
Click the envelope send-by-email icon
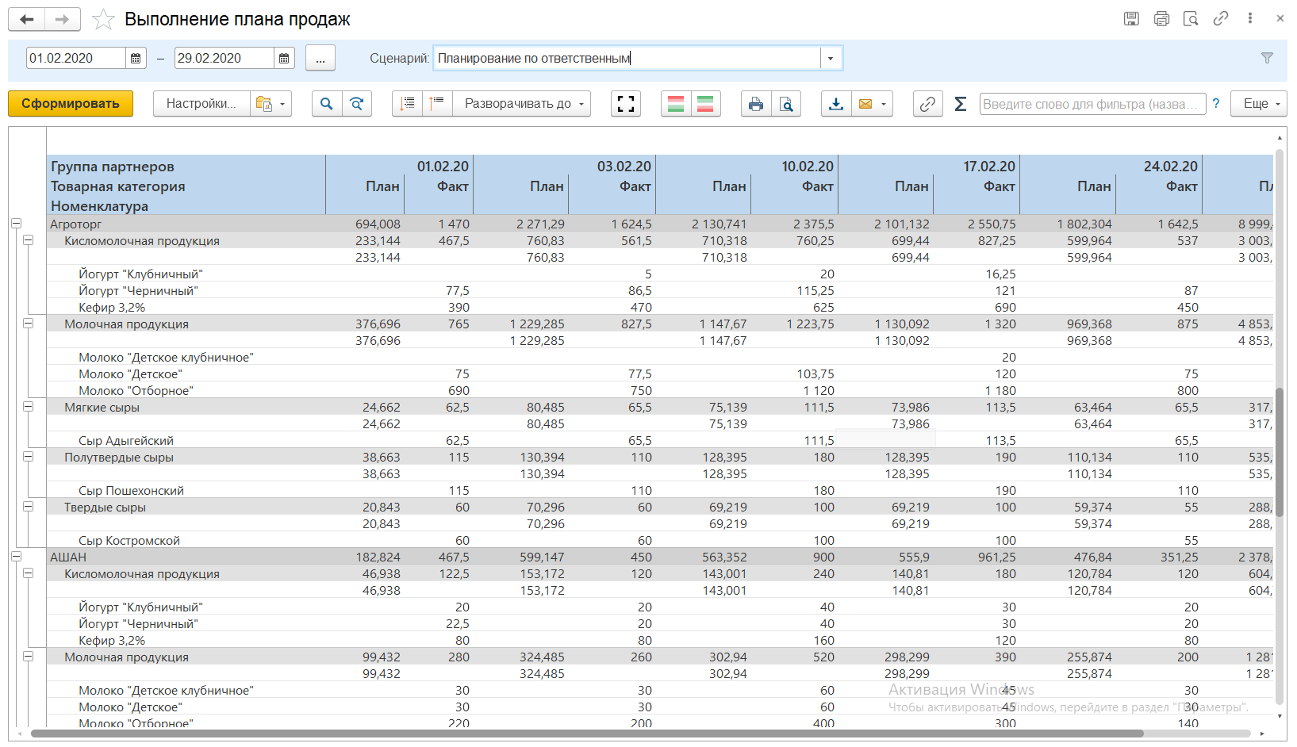865,104
